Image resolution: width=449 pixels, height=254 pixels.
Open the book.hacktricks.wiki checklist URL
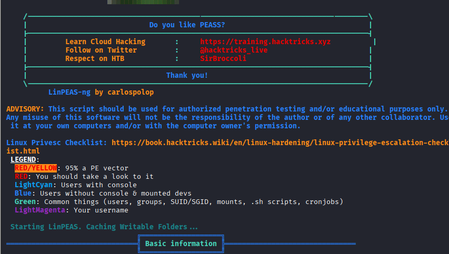coord(280,143)
